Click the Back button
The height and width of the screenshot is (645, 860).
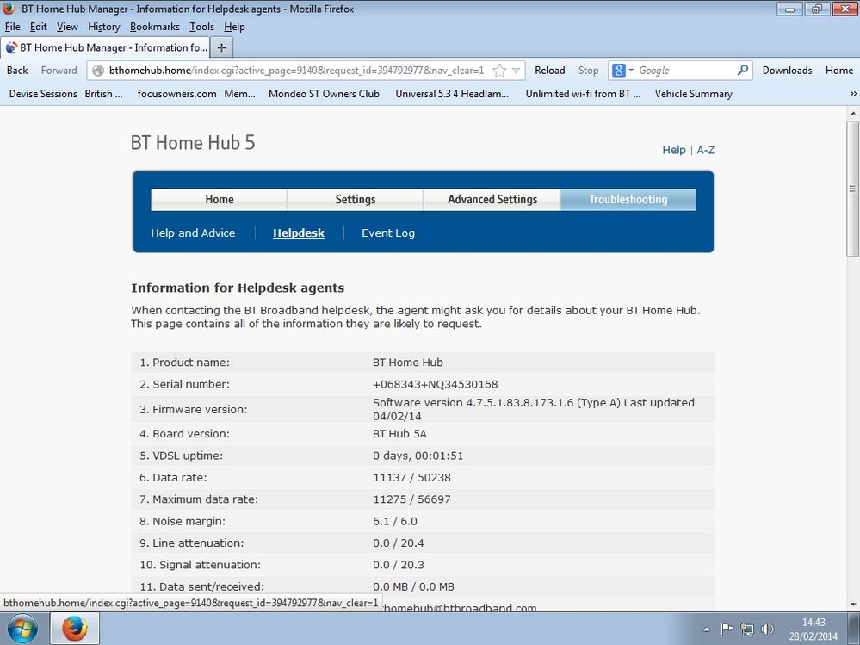(x=17, y=71)
